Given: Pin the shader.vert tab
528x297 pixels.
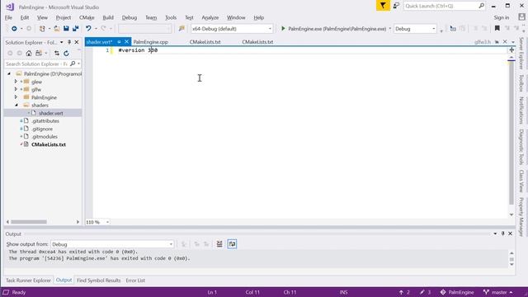Looking at the screenshot, I should coord(119,42).
